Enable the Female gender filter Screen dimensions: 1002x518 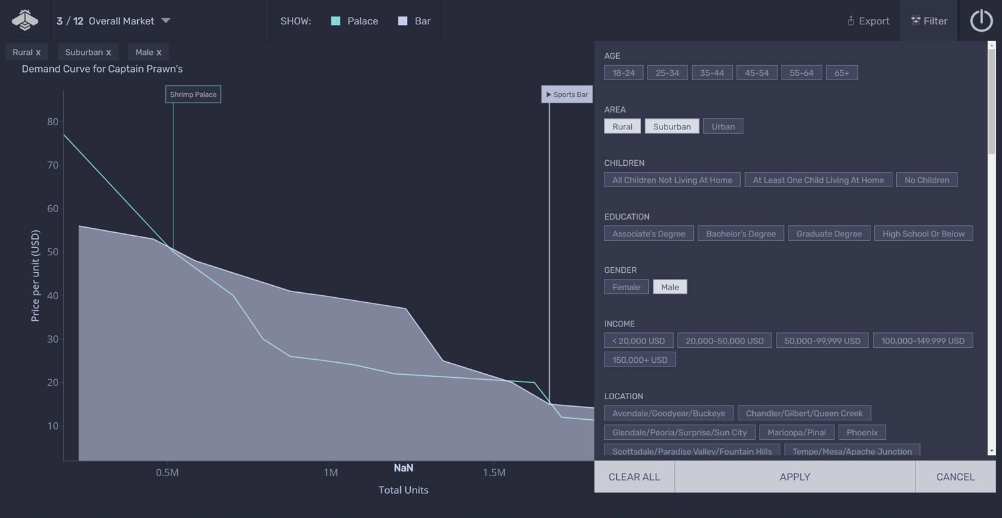[626, 287]
